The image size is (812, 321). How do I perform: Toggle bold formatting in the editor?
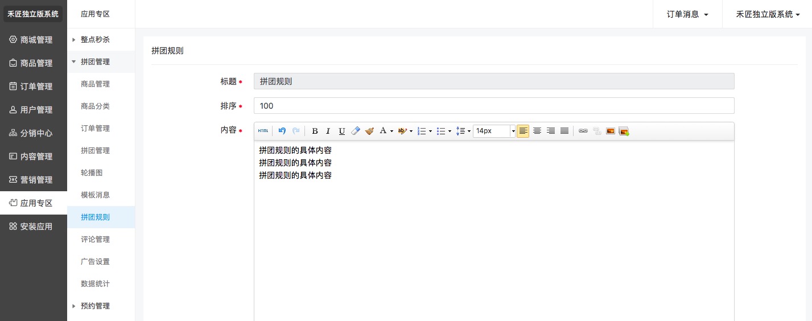(x=315, y=131)
